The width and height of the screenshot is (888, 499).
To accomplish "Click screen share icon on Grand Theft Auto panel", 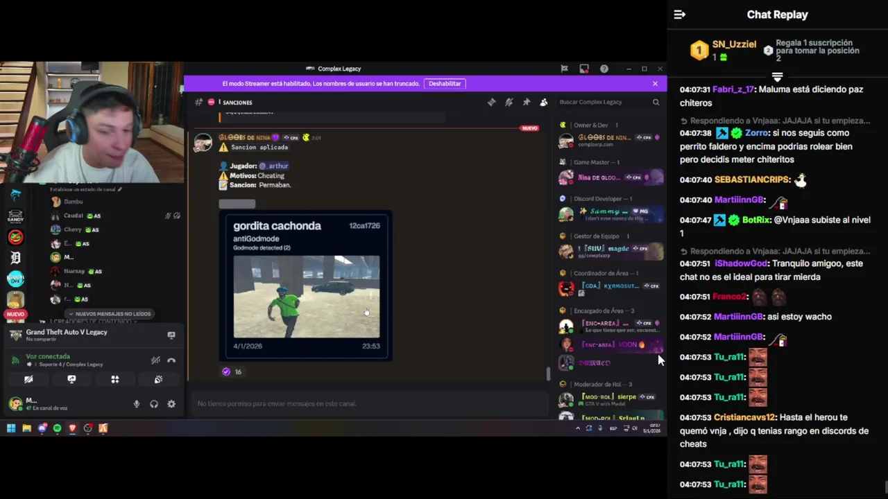I will pos(171,335).
